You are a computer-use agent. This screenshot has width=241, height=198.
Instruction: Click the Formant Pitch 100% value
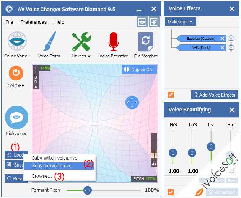pos(152,190)
